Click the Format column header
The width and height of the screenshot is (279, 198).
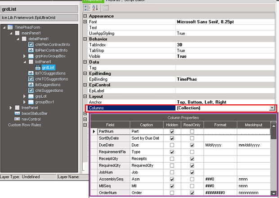pyautogui.click(x=220, y=125)
